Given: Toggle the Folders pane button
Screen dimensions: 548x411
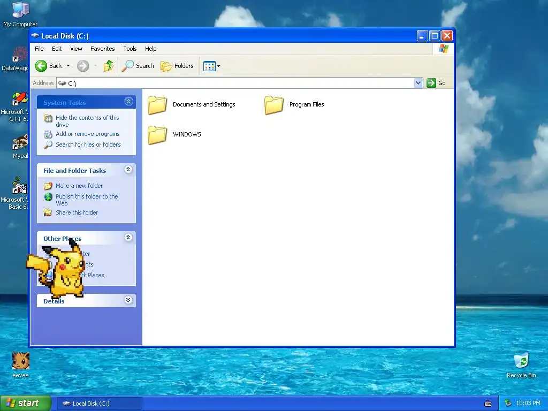Looking at the screenshot, I should tap(177, 66).
